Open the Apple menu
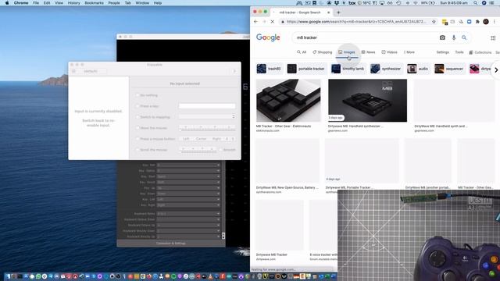 click(7, 3)
